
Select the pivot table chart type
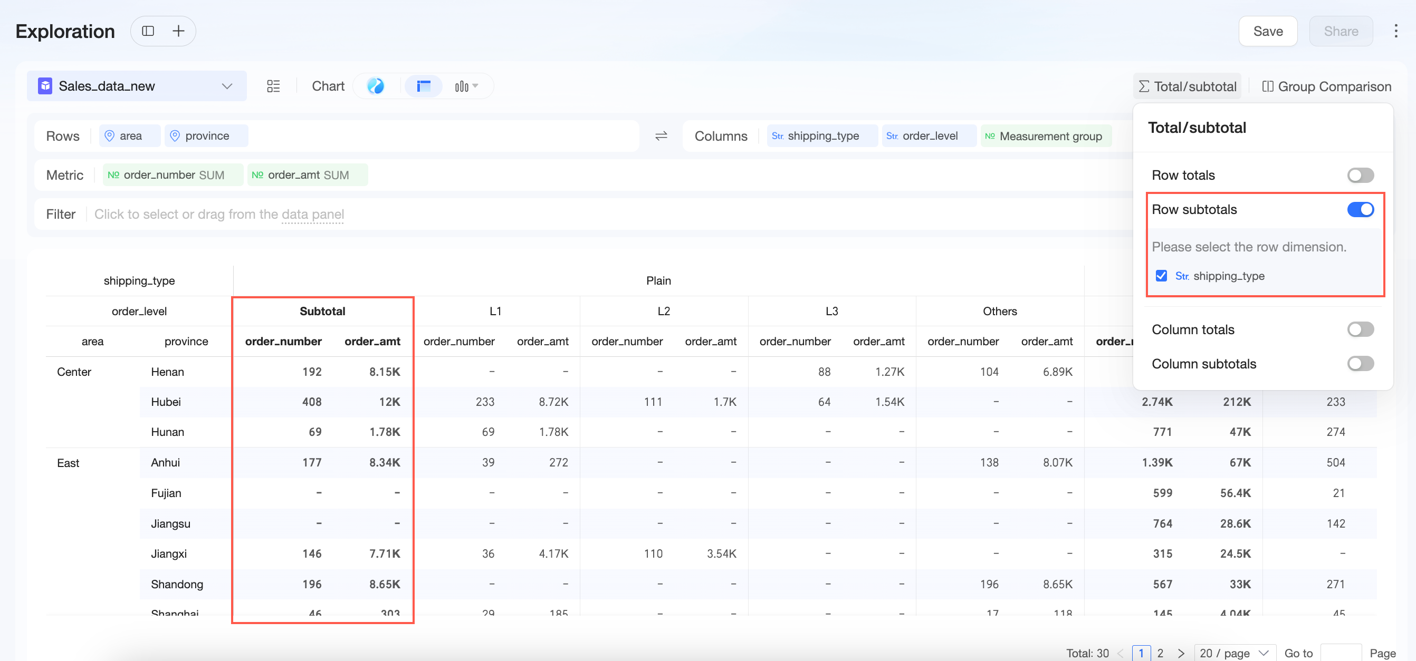click(423, 86)
